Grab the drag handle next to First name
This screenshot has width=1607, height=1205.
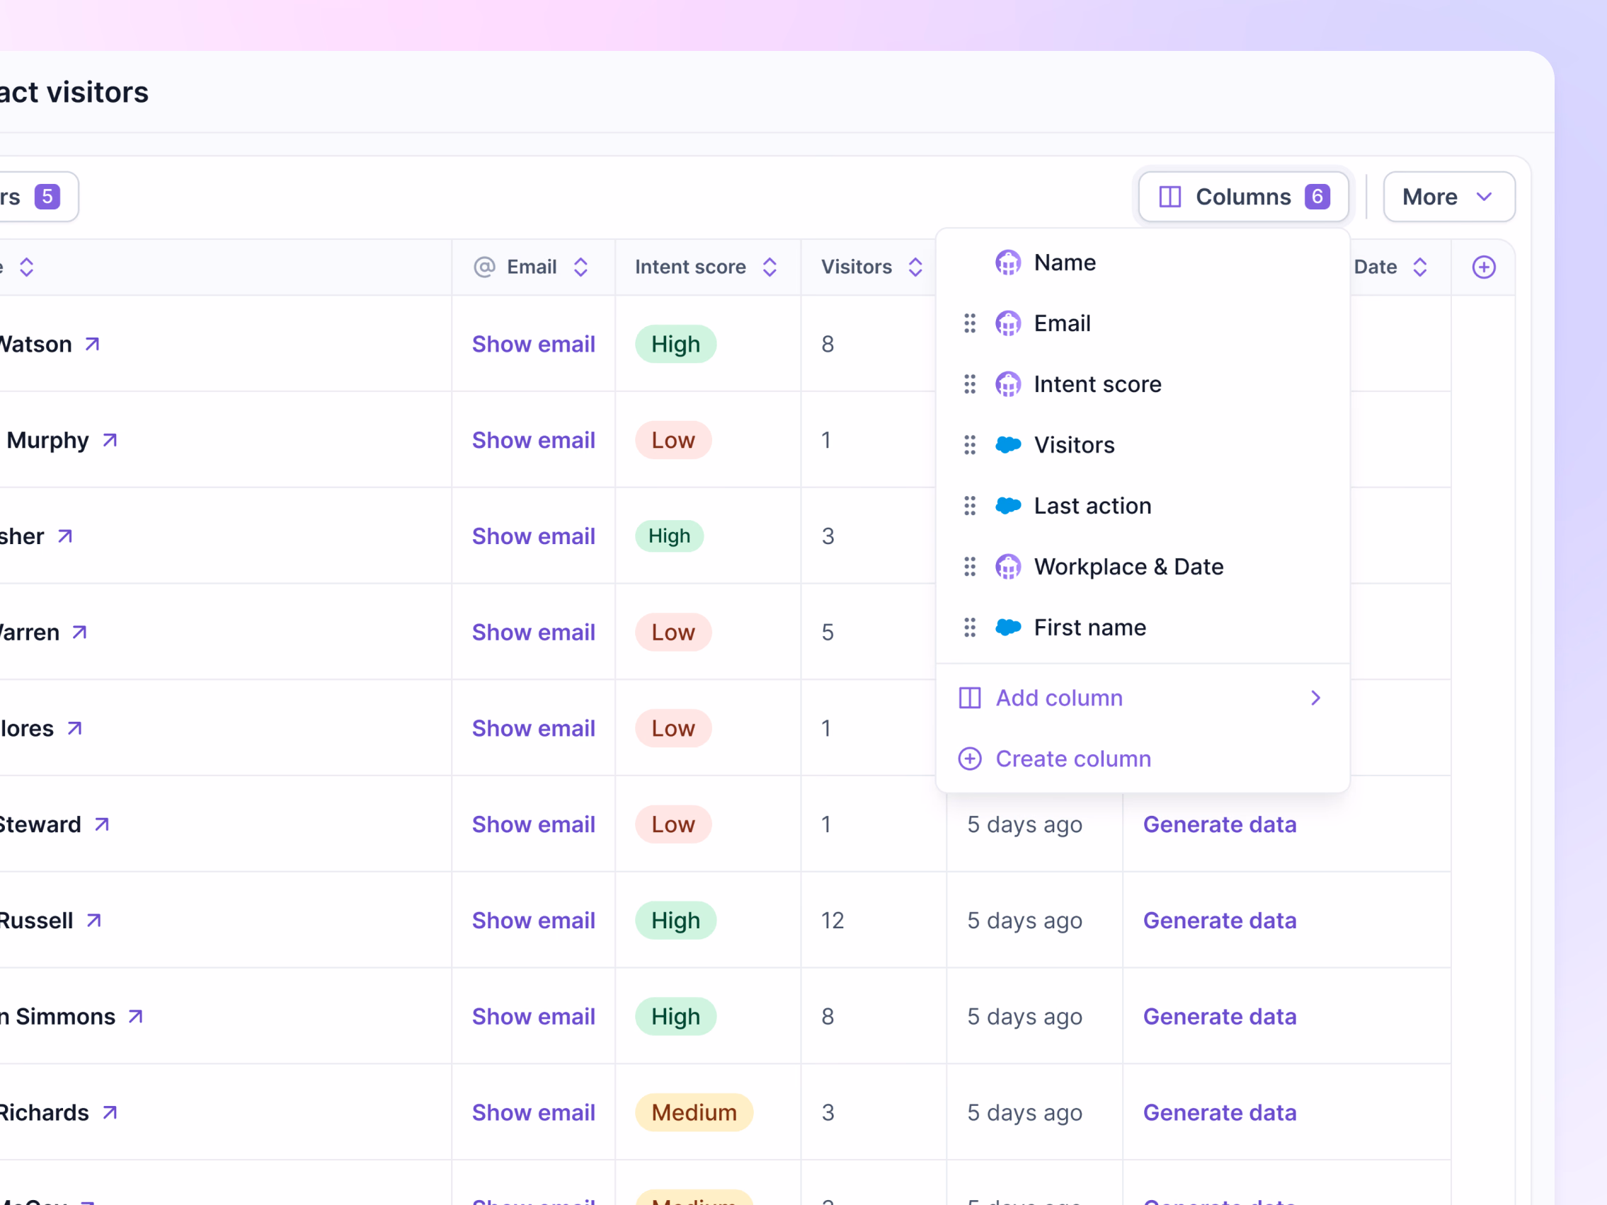(970, 628)
